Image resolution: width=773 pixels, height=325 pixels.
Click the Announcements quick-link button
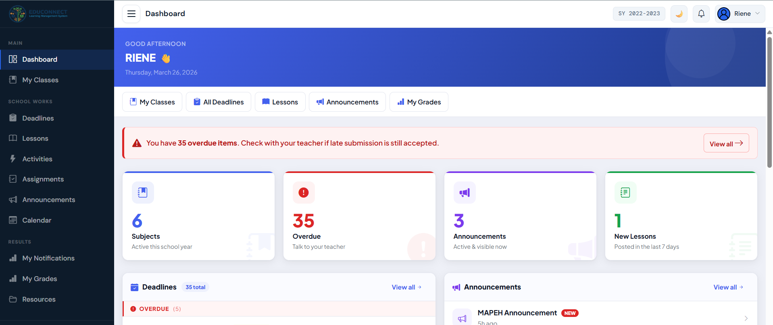(347, 102)
